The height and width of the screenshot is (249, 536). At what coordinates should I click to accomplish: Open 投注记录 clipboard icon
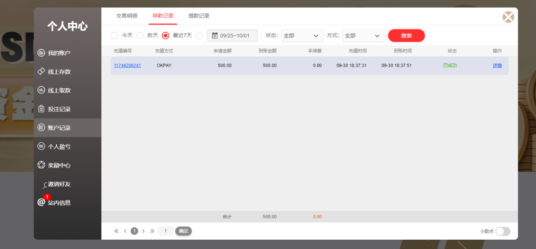[41, 109]
